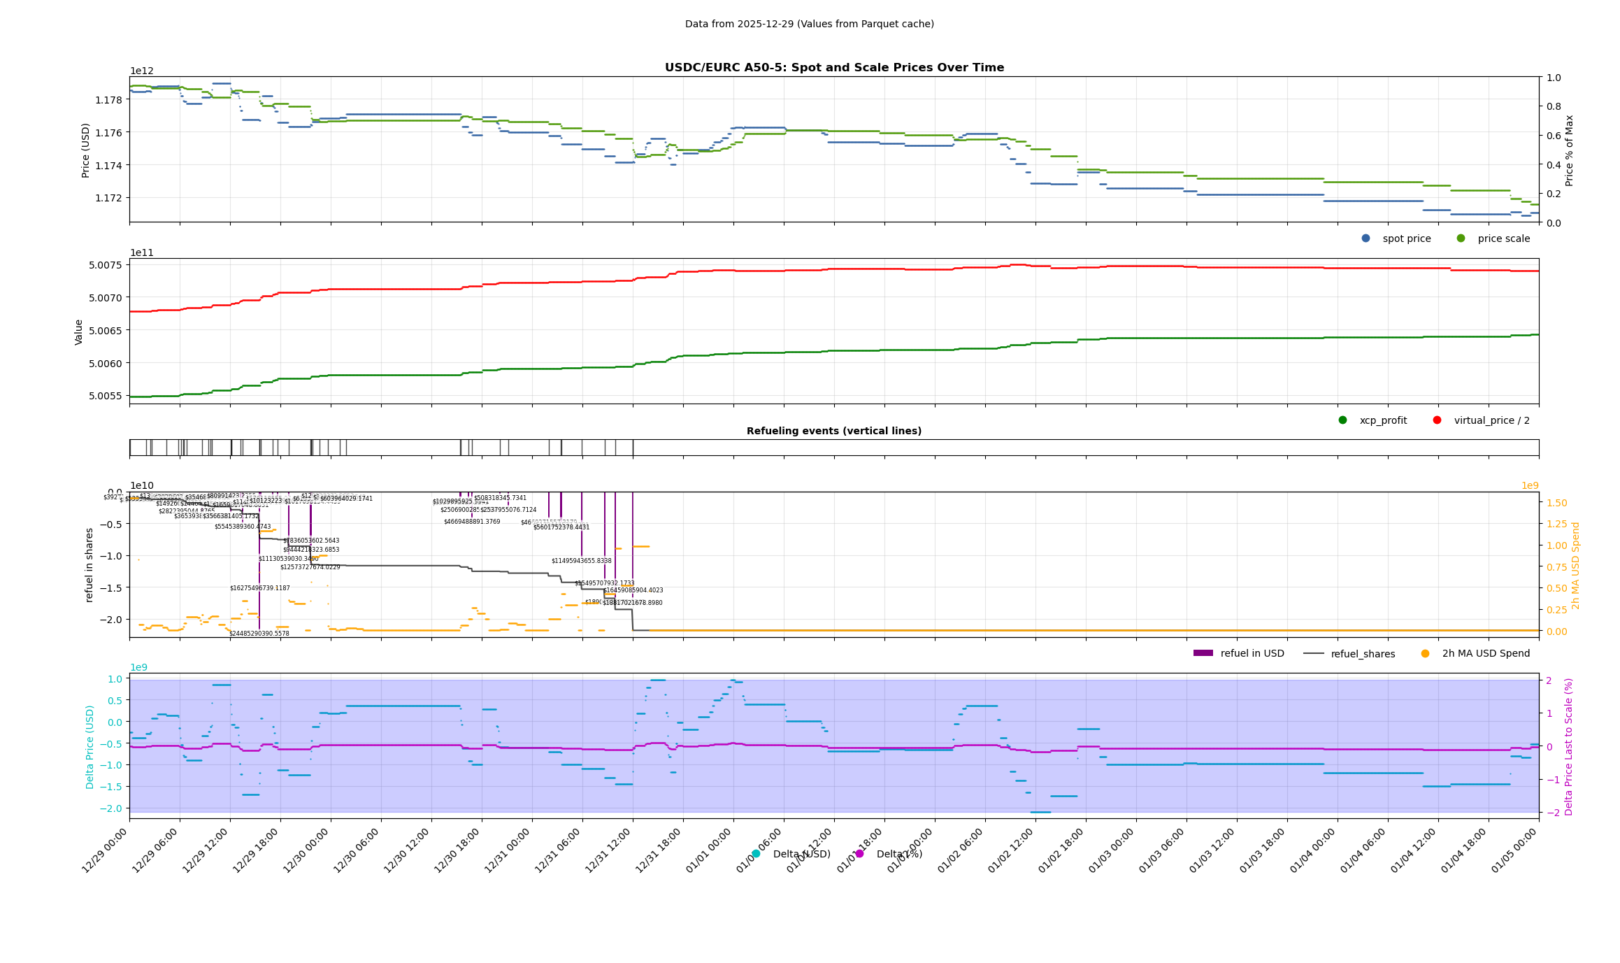The width and height of the screenshot is (1620, 963).
Task: Click the purple refuel in USD swatch
Action: coord(1203,653)
